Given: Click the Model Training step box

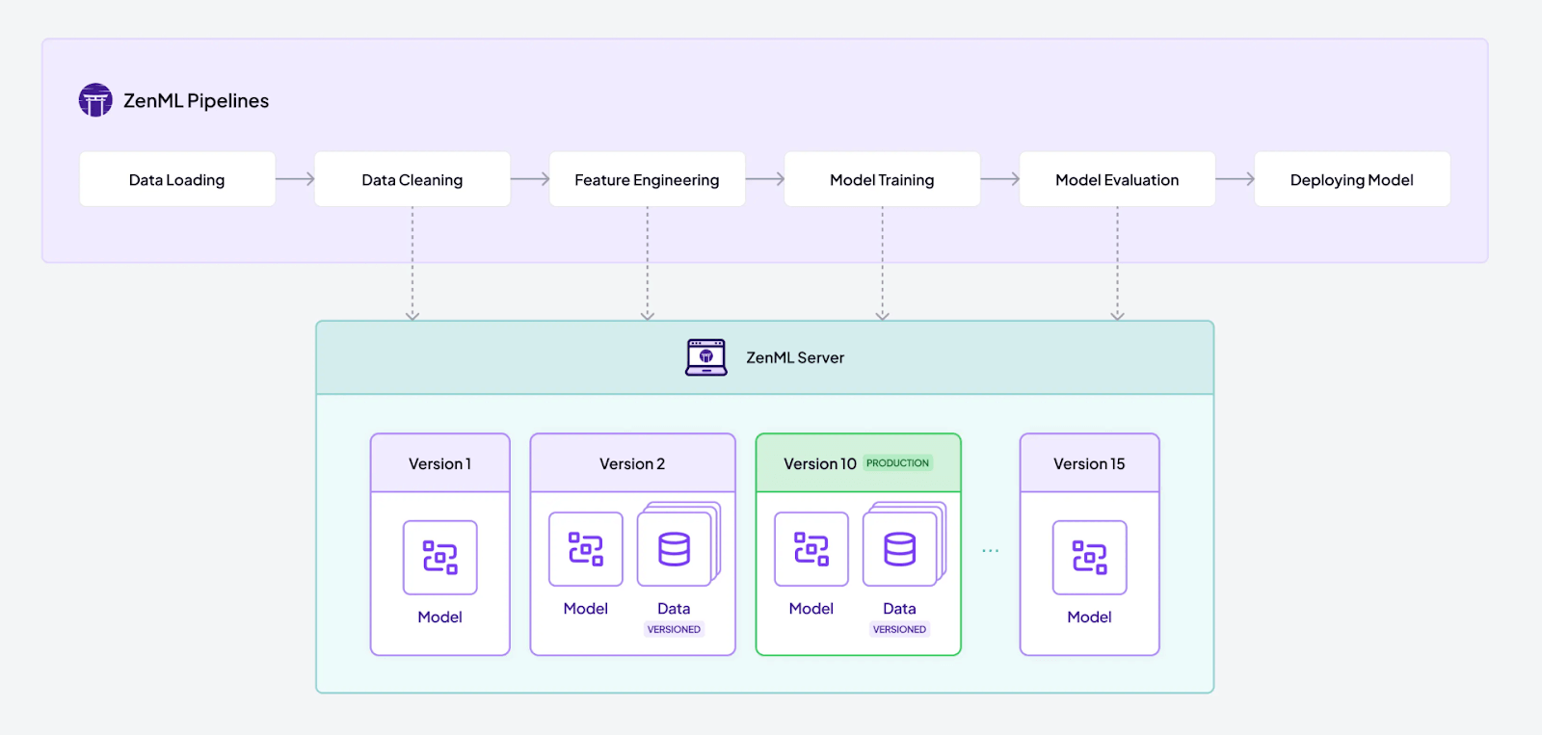Looking at the screenshot, I should coord(883,179).
